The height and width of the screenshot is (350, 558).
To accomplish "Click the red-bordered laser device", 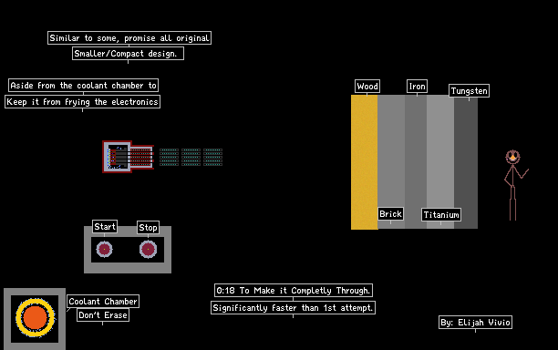I will (129, 157).
